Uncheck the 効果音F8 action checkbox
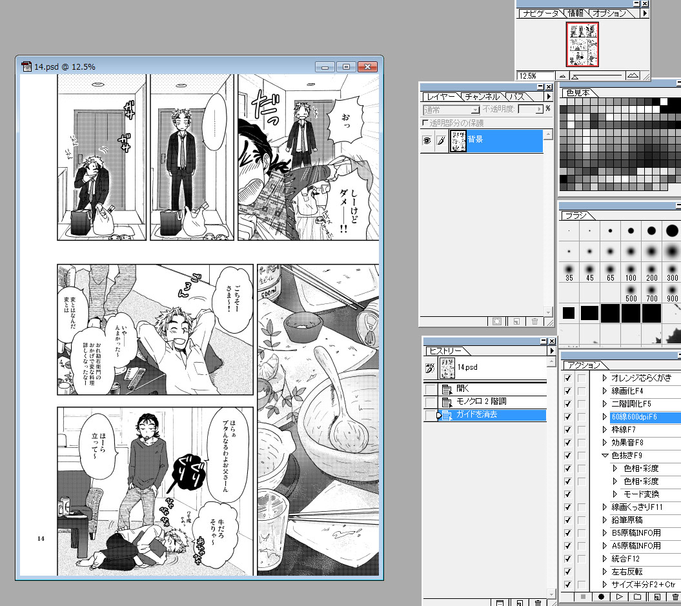This screenshot has height=606, width=681. [x=567, y=443]
